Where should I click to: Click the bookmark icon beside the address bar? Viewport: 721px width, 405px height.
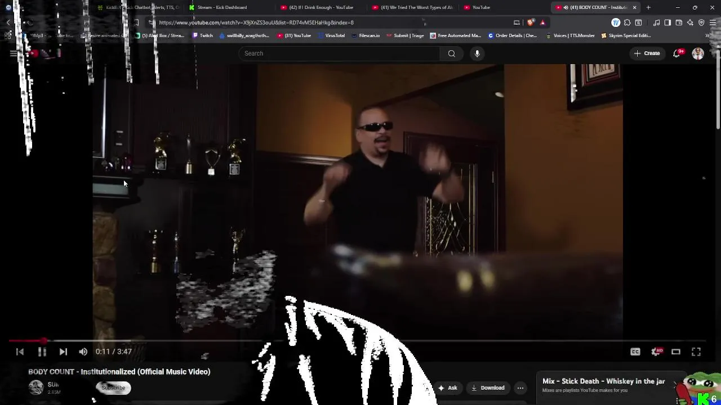click(x=136, y=22)
